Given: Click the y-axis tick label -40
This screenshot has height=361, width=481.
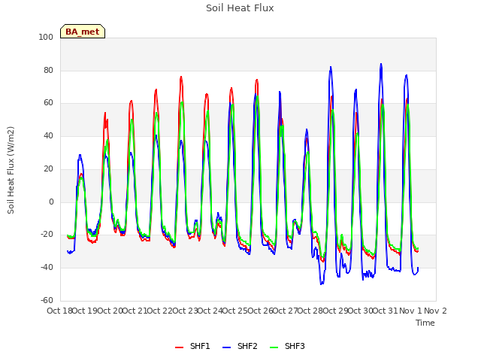Looking at the screenshot, I should 47,268.
